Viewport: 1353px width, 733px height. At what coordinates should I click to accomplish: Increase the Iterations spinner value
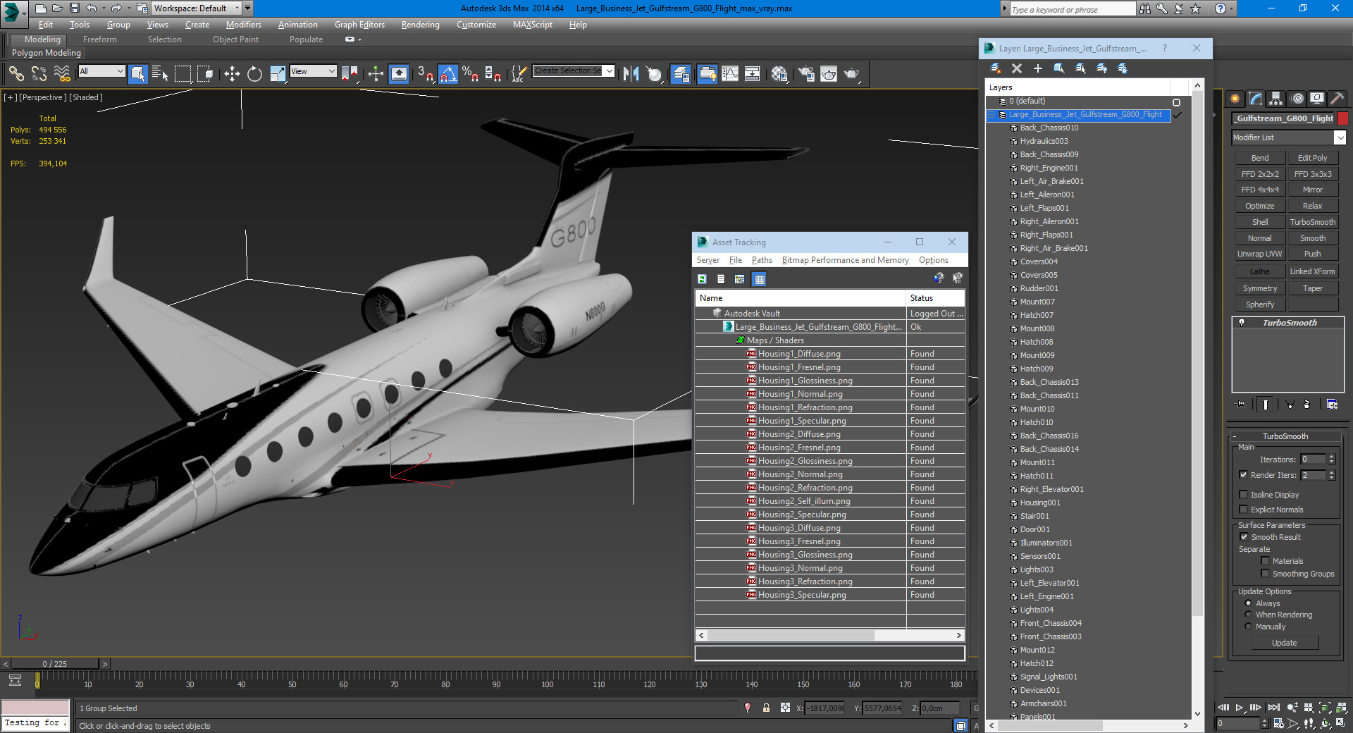[x=1331, y=456]
